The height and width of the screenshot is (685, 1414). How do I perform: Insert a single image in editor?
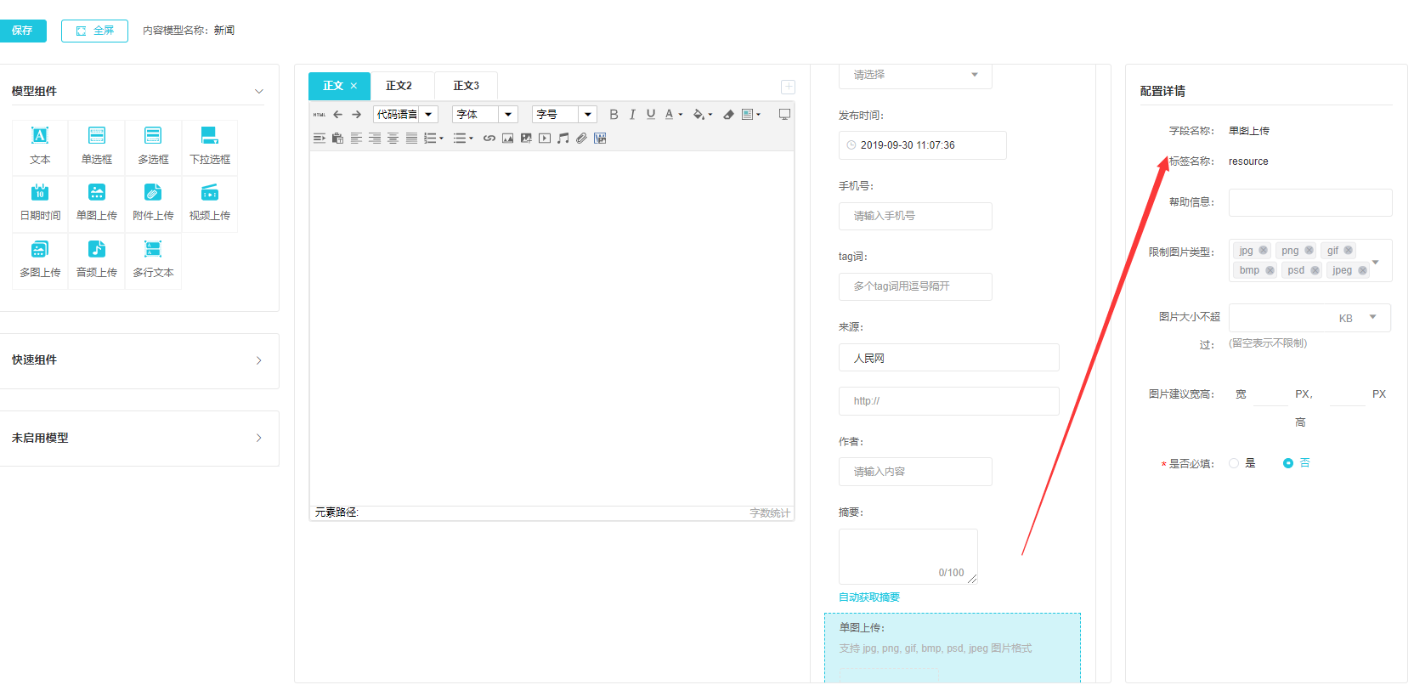coord(508,139)
